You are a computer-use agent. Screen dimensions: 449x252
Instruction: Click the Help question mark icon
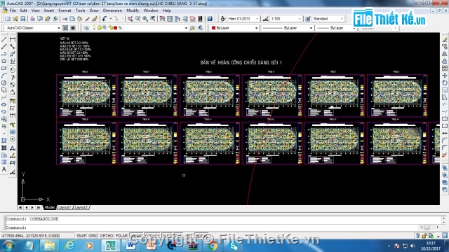[210, 19]
